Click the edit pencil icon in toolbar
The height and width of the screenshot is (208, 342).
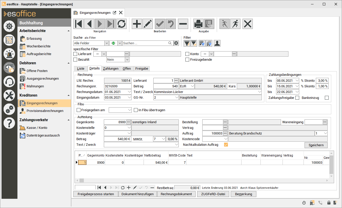click(148, 24)
